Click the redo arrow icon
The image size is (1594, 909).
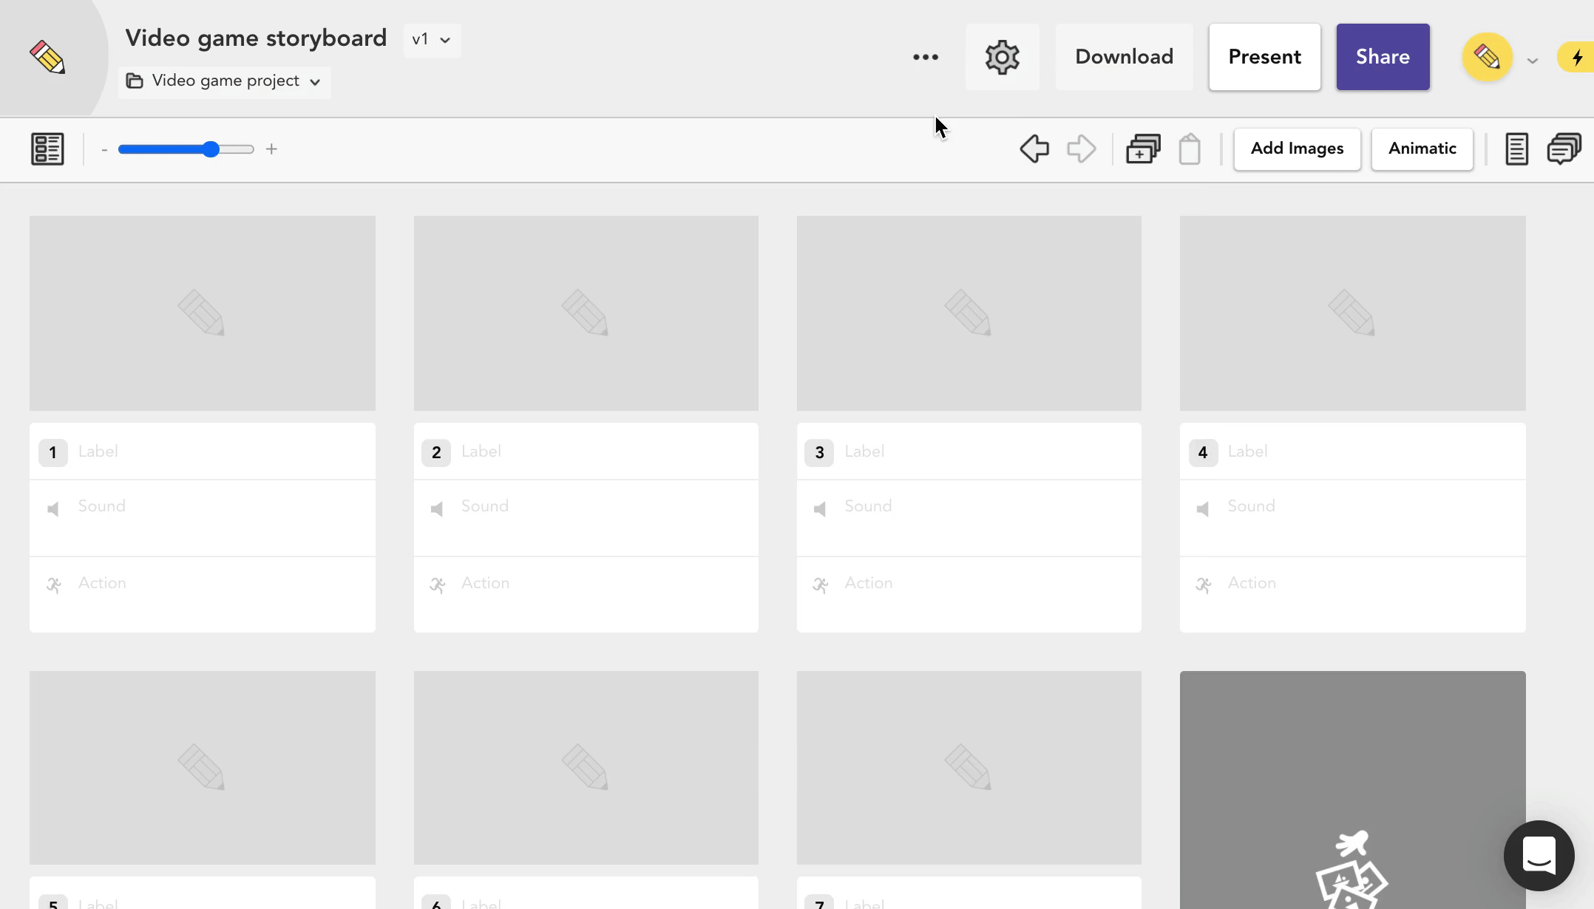[x=1081, y=149]
